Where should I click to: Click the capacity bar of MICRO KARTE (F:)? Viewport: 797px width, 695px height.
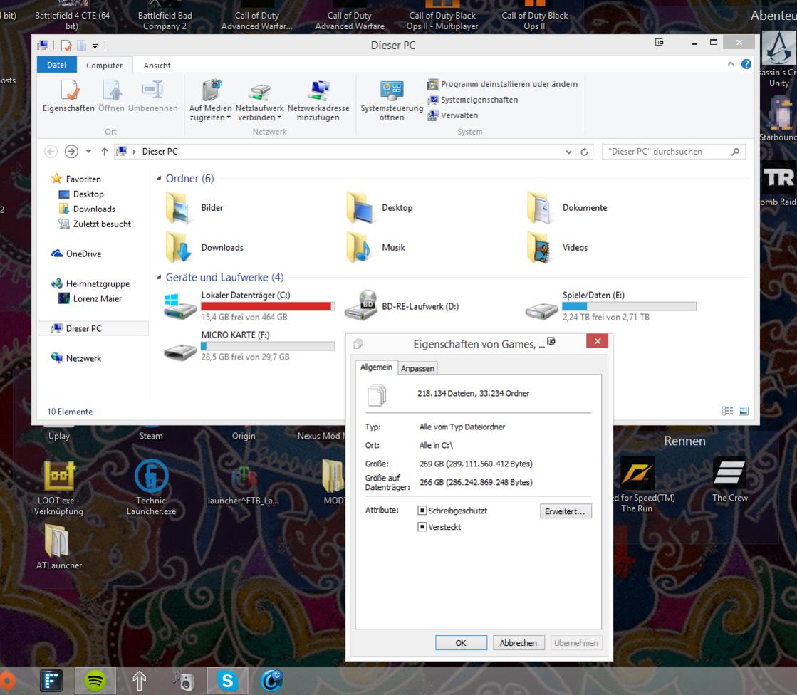[x=267, y=346]
